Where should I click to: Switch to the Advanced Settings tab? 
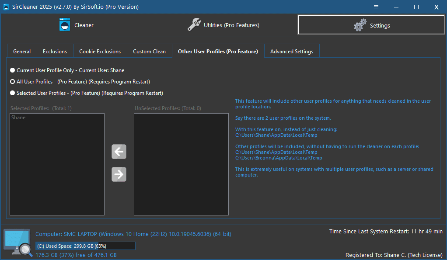pos(292,51)
